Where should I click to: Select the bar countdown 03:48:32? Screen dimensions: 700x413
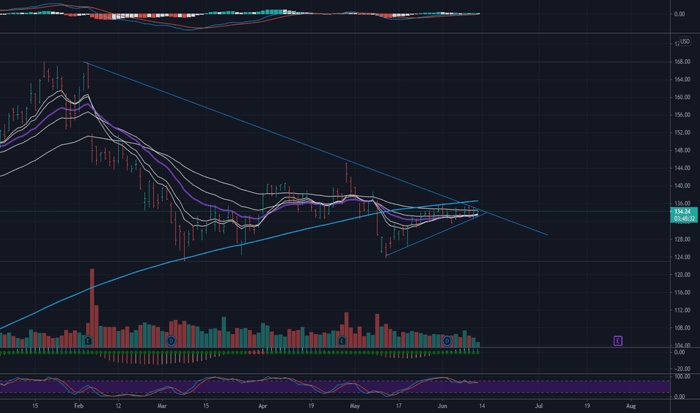[683, 219]
